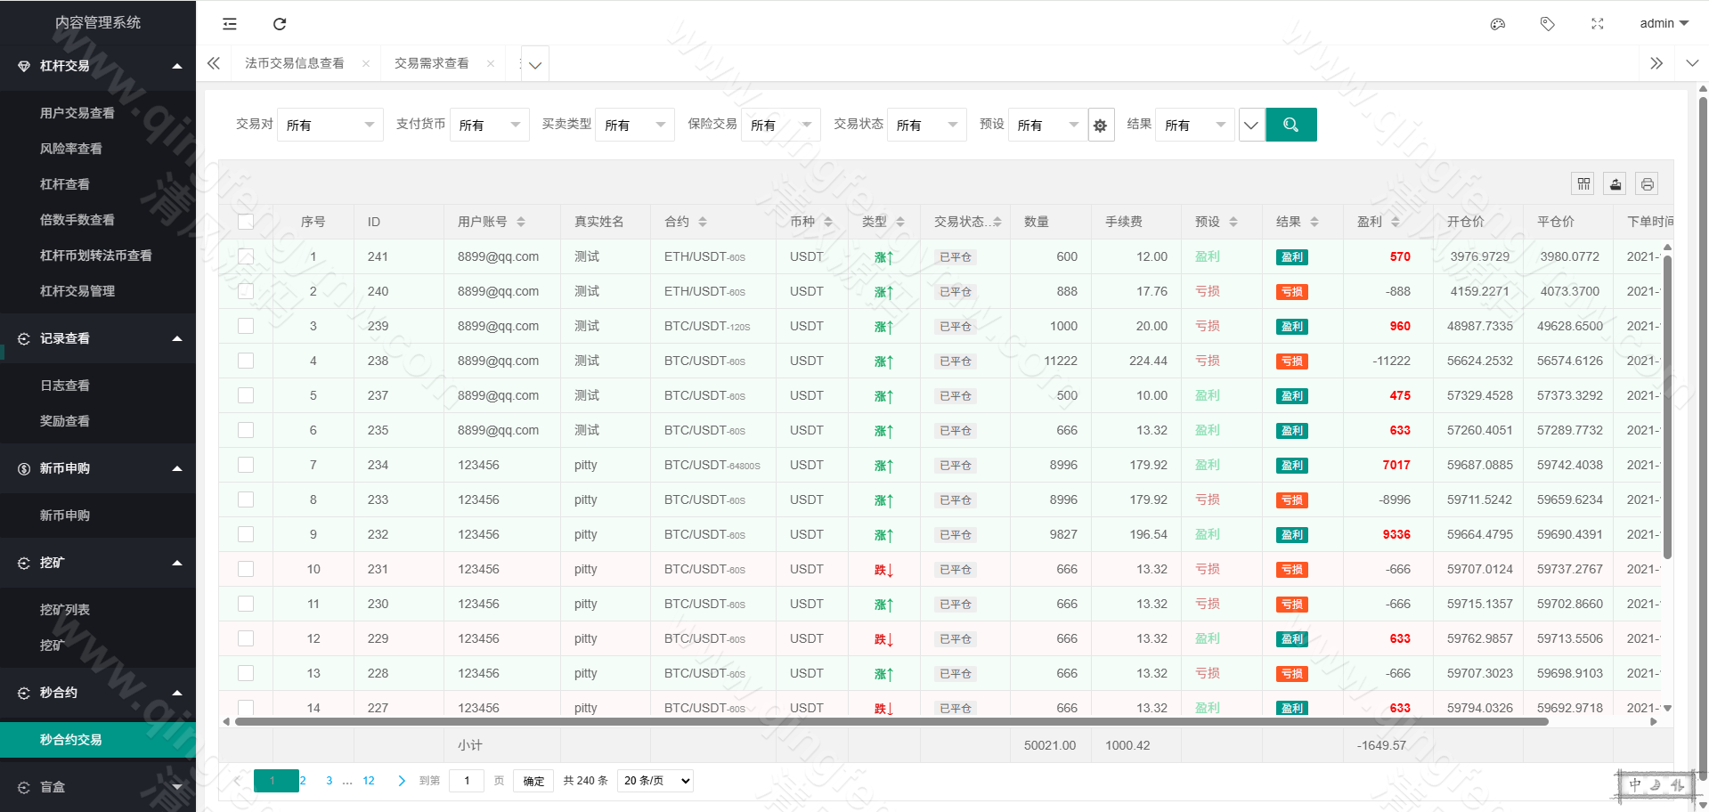The height and width of the screenshot is (812, 1709).
Task: Click the vertical table scrollbar
Action: 1667,406
